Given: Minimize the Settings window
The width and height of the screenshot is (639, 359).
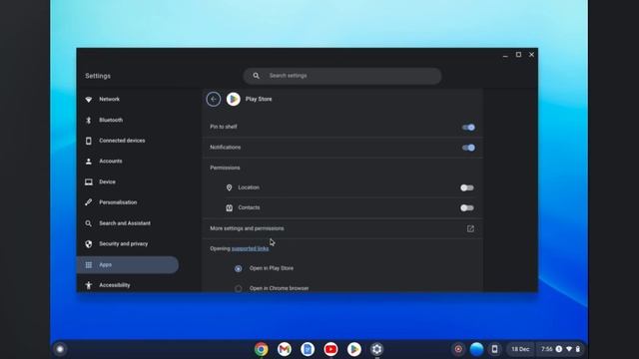Looking at the screenshot, I should pyautogui.click(x=505, y=55).
